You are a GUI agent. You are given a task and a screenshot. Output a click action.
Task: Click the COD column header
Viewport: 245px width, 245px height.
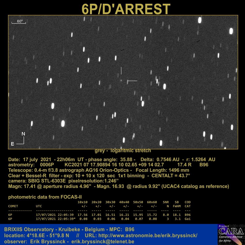click(188, 202)
